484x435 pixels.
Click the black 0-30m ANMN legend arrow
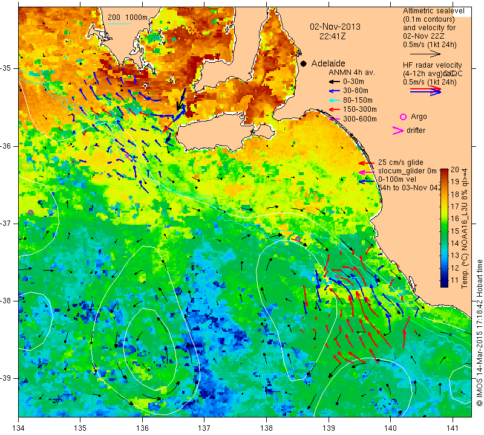[334, 82]
